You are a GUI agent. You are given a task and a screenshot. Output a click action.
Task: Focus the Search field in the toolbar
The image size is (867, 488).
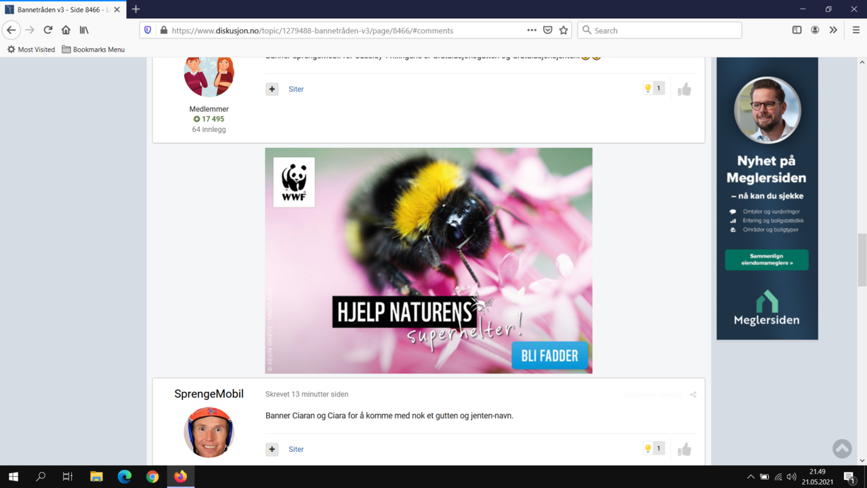(x=659, y=30)
